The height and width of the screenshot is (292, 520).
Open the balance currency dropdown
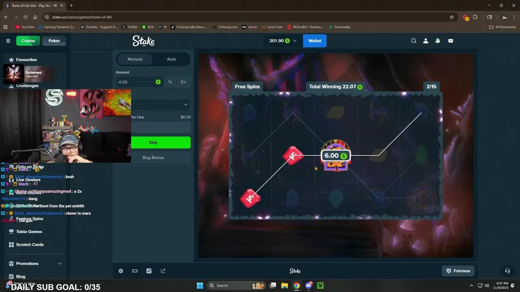(295, 41)
